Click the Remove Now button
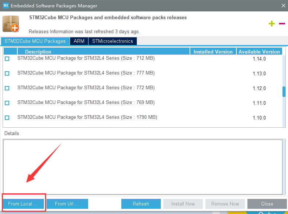 tap(225, 204)
